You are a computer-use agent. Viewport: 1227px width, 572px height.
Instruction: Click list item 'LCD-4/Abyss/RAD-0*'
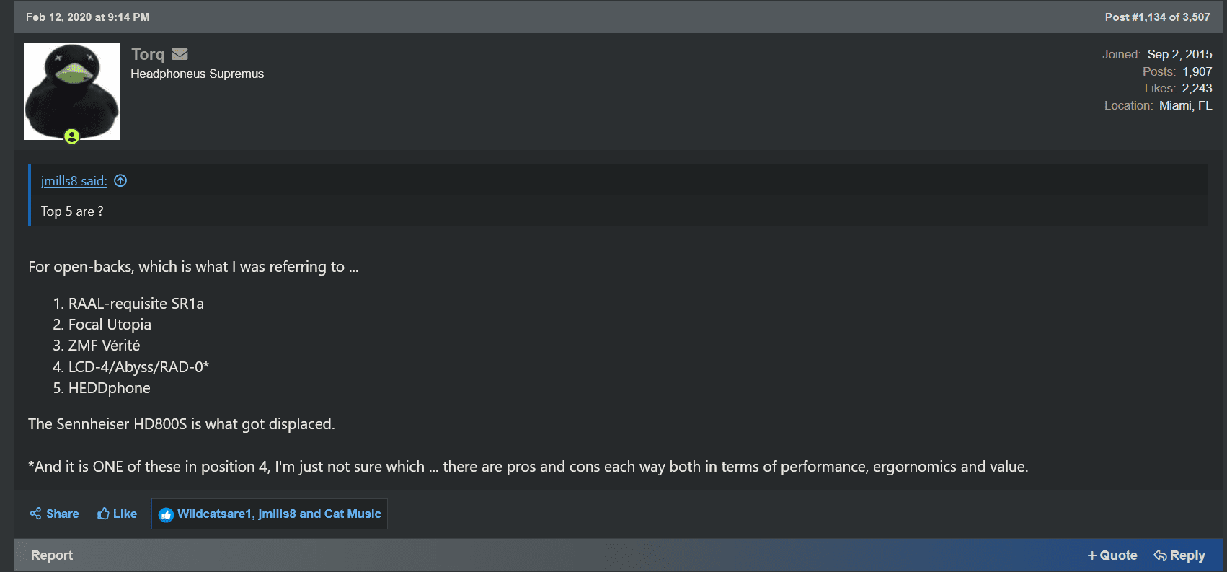point(138,367)
